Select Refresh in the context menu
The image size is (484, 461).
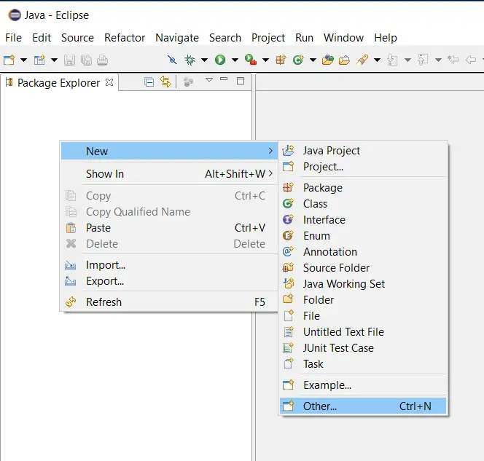[x=169, y=302]
